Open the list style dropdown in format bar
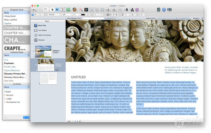The height and width of the screenshot is (133, 211). (x=142, y=15)
